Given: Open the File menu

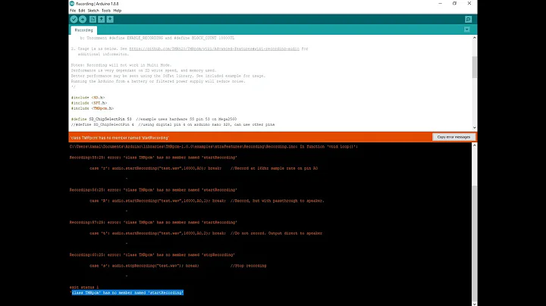Looking at the screenshot, I should (x=73, y=11).
